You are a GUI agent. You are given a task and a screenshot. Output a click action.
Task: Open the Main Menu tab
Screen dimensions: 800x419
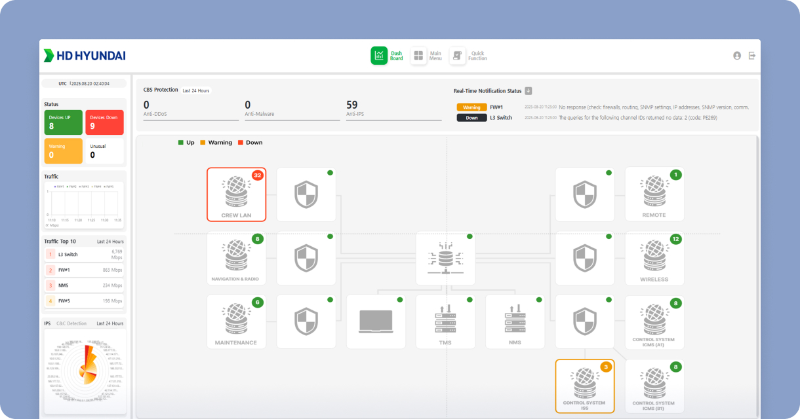click(x=427, y=56)
